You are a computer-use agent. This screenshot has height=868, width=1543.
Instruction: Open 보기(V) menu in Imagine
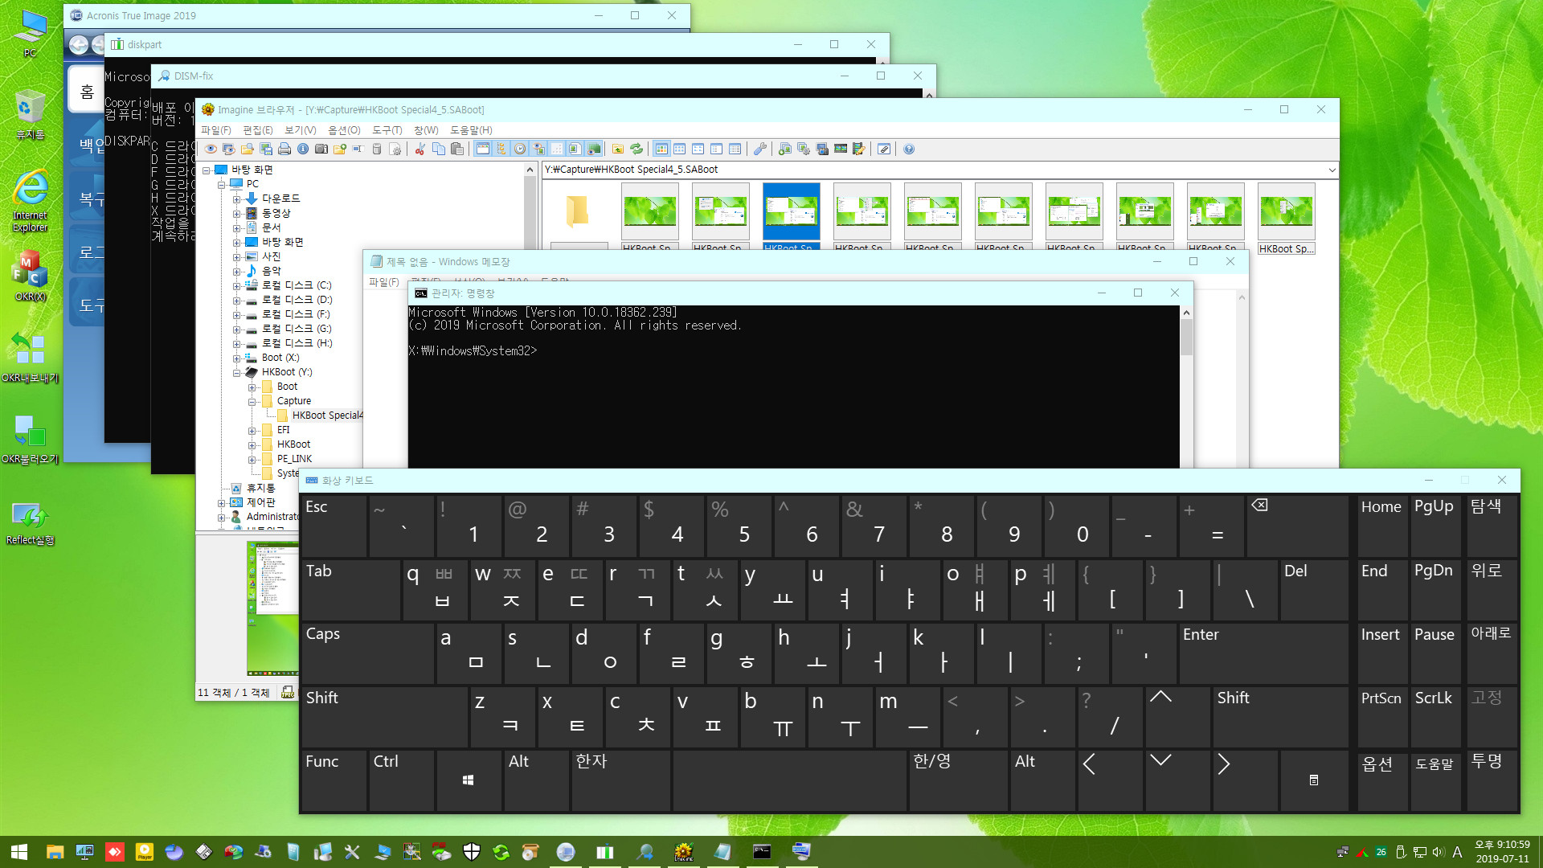tap(301, 130)
